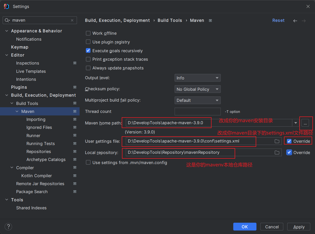Click the Thread count input field
The image size is (315, 234).
click(197, 112)
